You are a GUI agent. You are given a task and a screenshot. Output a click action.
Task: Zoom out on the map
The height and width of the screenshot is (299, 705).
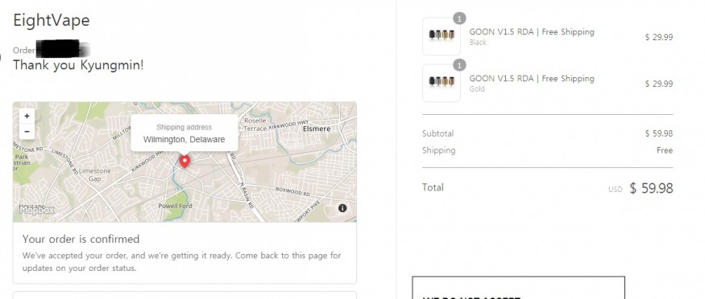pos(27,131)
